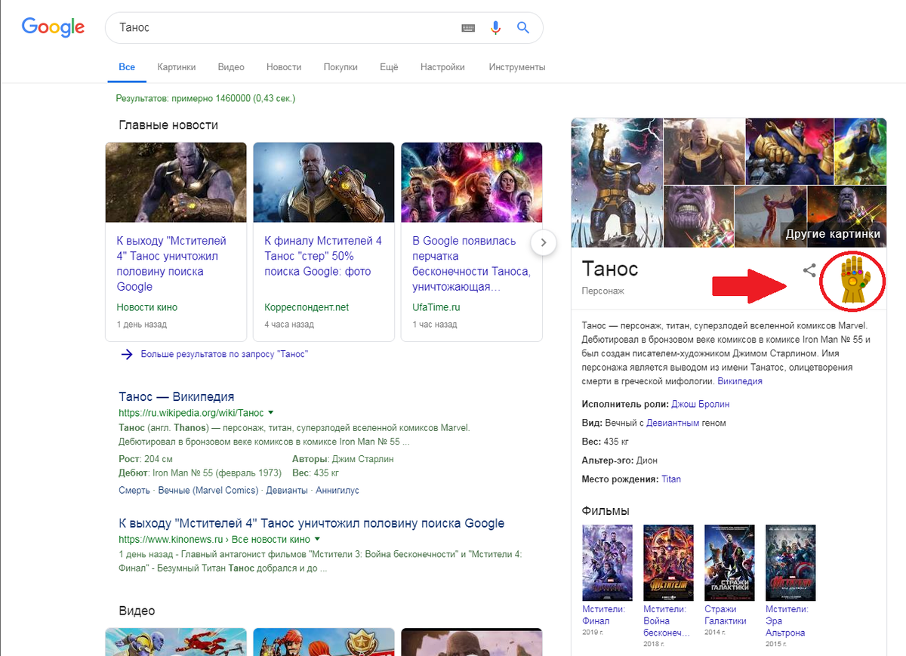Viewport: 906px width, 656px height.
Task: Select the Все results tab
Action: [x=127, y=67]
